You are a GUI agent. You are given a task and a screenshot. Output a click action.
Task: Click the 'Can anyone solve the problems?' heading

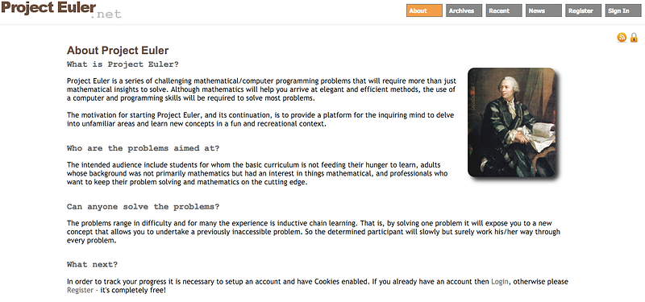(x=144, y=207)
